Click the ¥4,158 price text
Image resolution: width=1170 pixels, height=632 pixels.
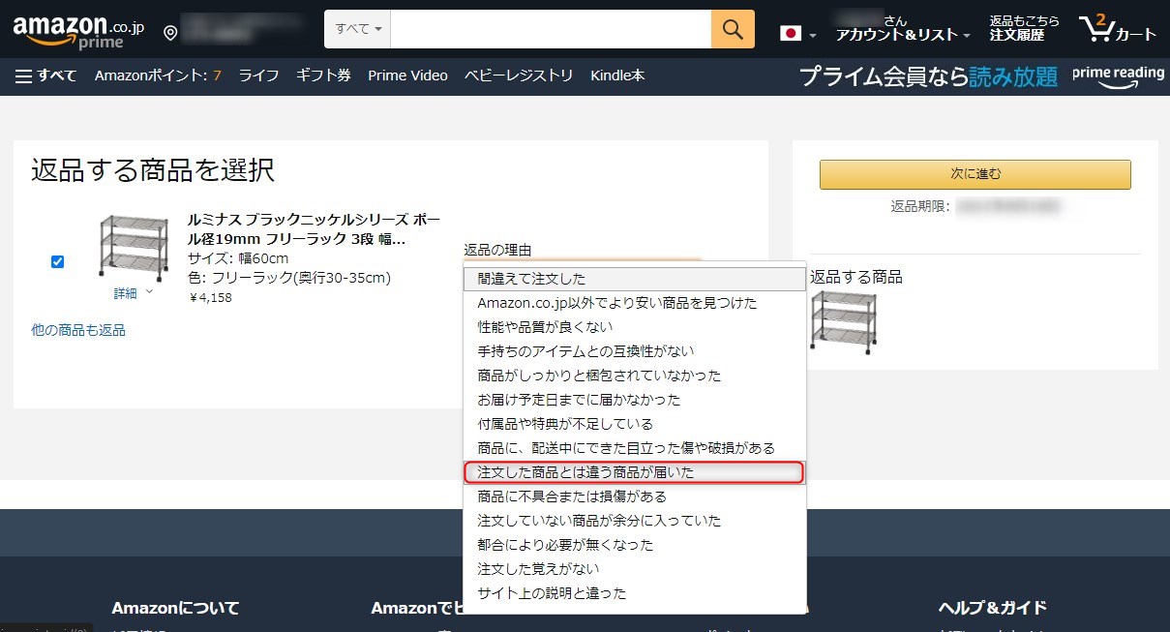[x=209, y=297]
